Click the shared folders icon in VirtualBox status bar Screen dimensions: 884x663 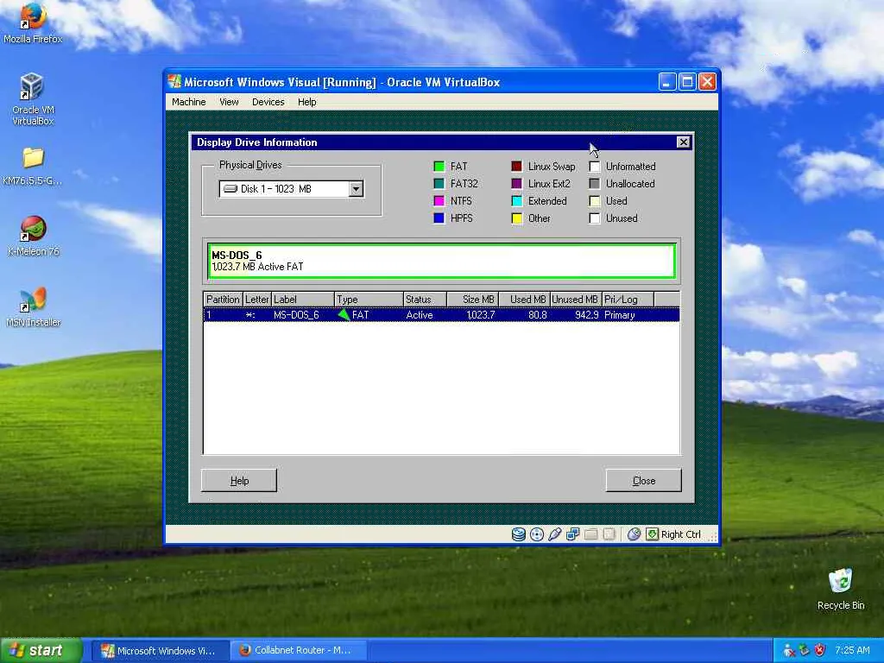click(590, 534)
